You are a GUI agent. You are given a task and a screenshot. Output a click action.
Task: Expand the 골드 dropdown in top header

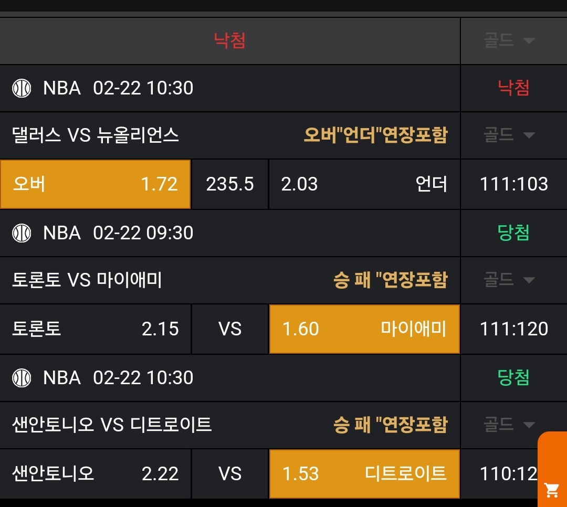click(x=509, y=41)
